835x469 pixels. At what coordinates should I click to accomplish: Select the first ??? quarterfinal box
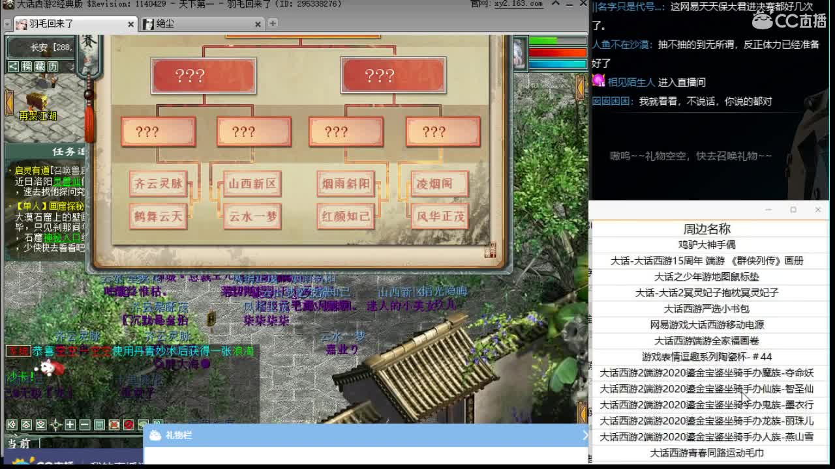159,132
